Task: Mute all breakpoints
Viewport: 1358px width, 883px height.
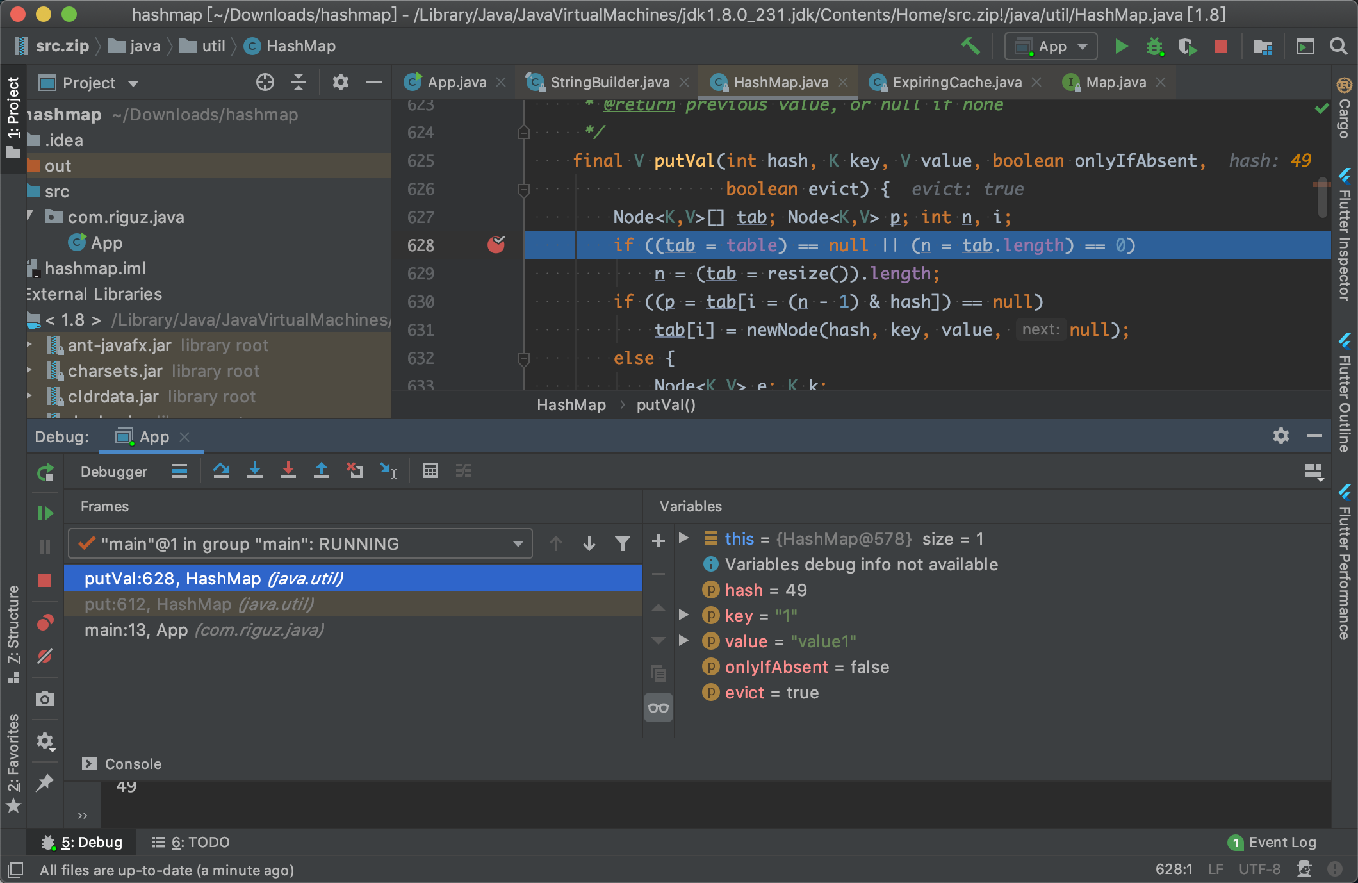Action: coord(45,656)
